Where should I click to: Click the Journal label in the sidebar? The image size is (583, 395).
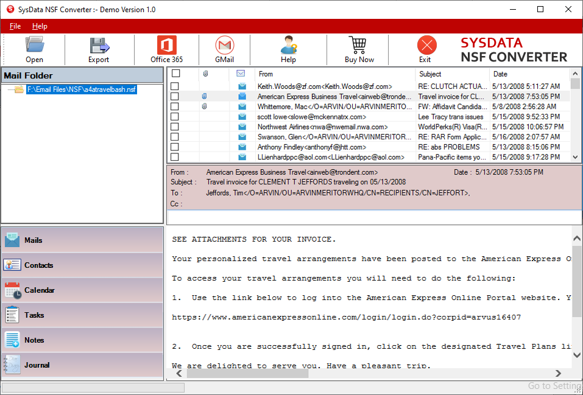pyautogui.click(x=37, y=365)
